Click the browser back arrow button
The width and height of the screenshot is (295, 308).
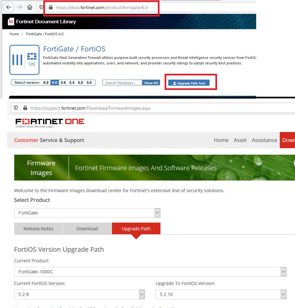9,7
